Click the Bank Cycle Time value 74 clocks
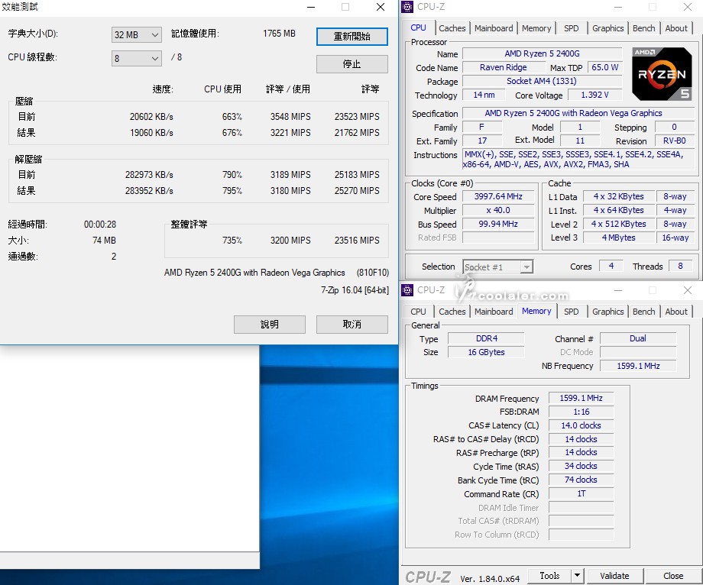The image size is (703, 585). 581,480
